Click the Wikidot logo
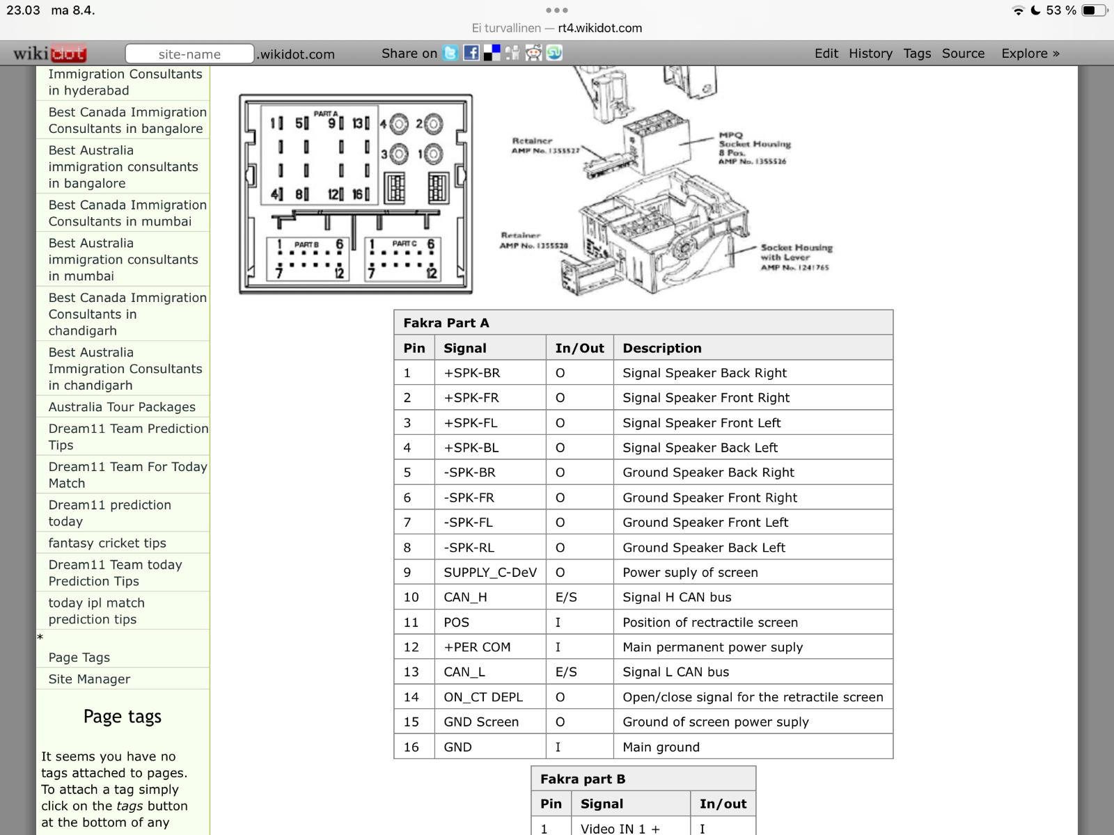This screenshot has width=1114, height=835. coord(49,54)
